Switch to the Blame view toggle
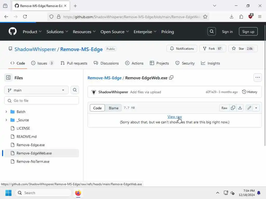The width and height of the screenshot is (266, 199). pos(114,108)
